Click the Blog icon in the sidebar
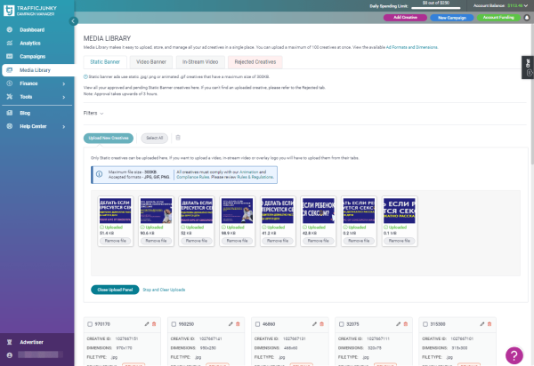Viewport: 534px width, 366px height. click(x=9, y=113)
